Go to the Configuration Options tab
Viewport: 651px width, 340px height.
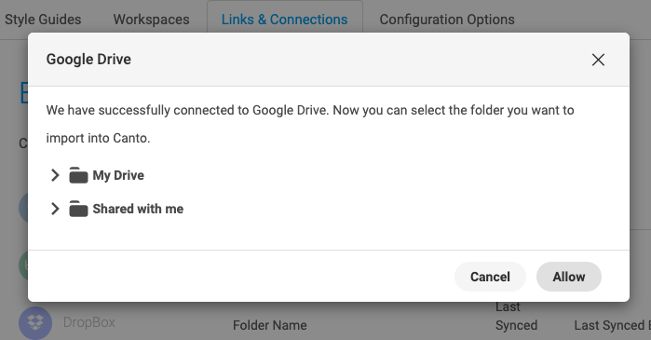click(447, 20)
